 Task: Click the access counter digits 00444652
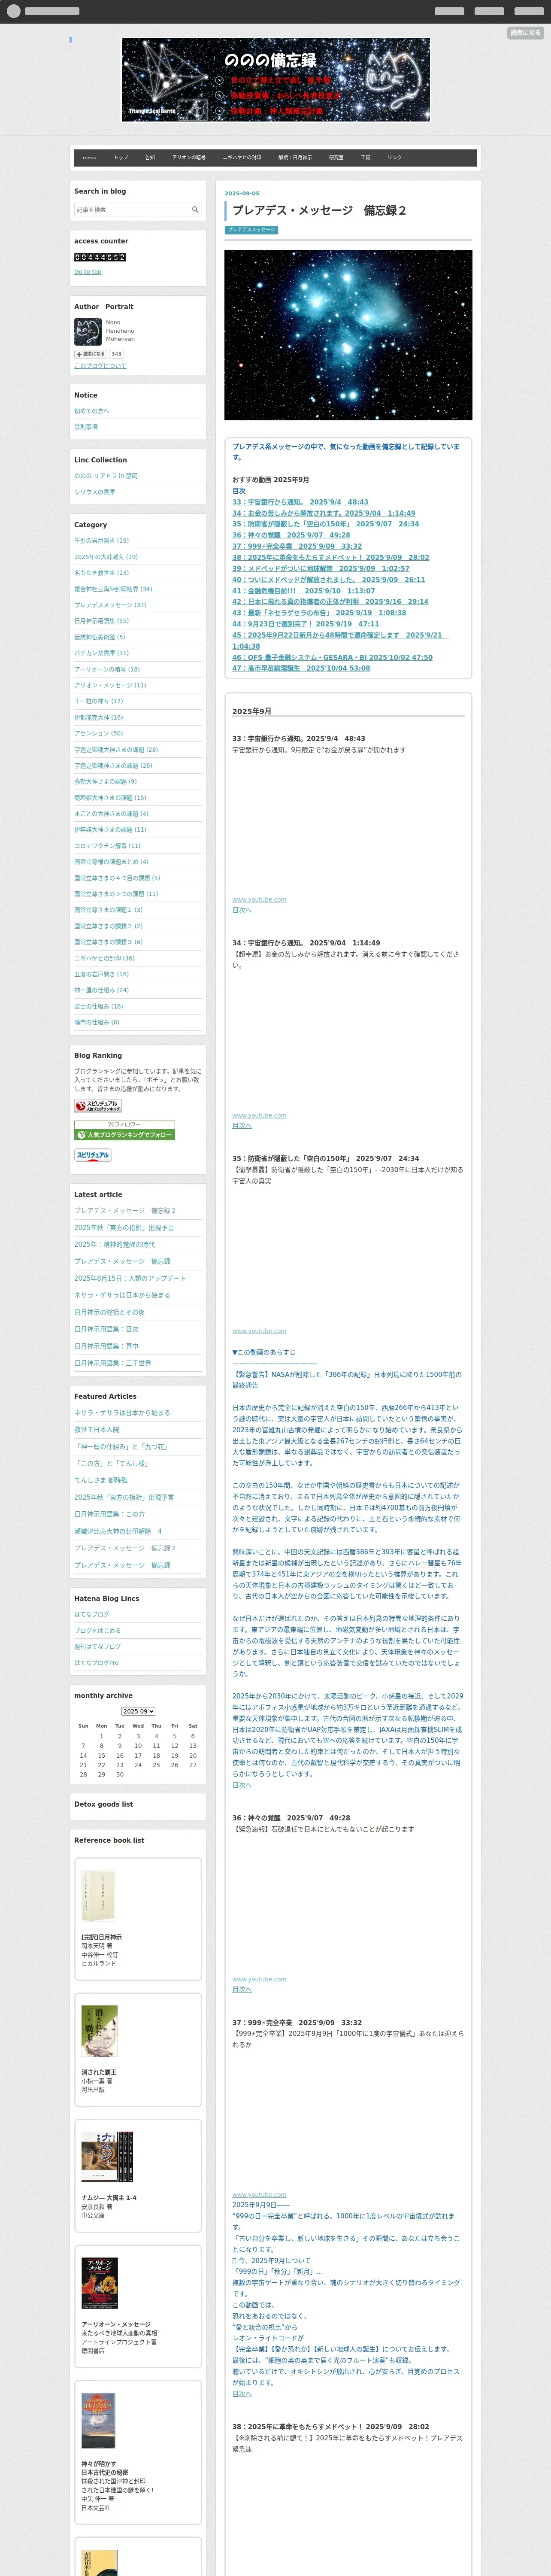click(100, 257)
